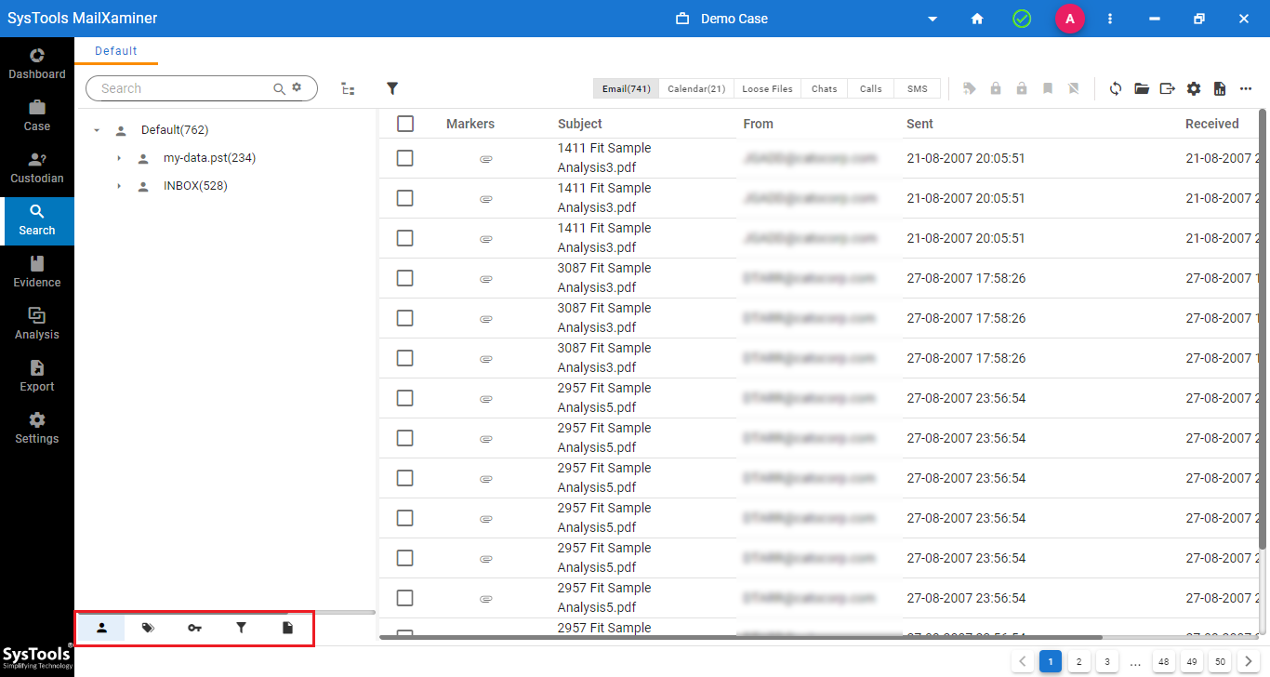This screenshot has width=1270, height=677.
Task: Click the From column header
Action: pyautogui.click(x=758, y=124)
